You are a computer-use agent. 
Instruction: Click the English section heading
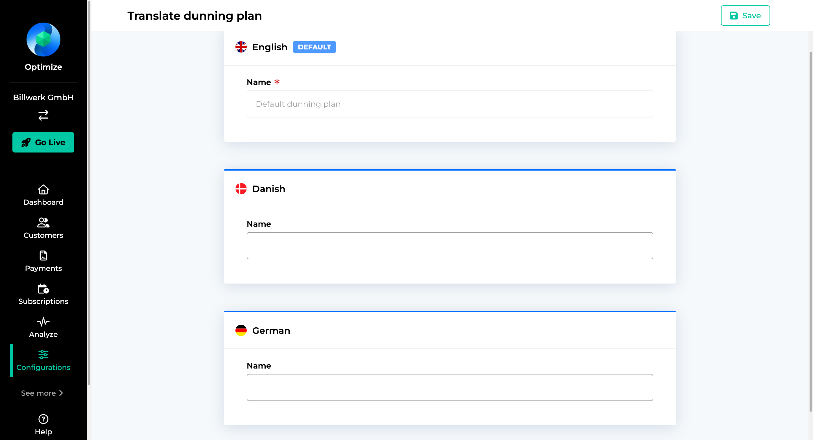270,47
